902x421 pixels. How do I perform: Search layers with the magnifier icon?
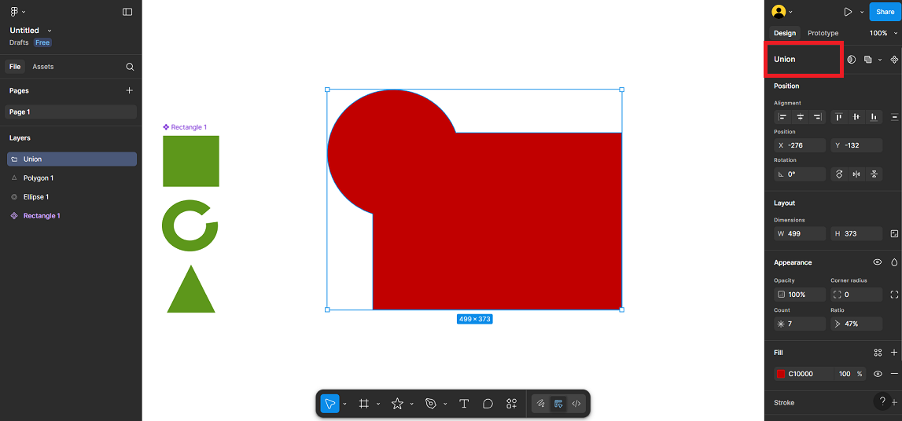coord(130,67)
